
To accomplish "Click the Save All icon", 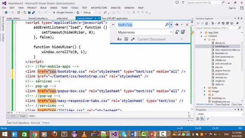I will click(33, 13).
